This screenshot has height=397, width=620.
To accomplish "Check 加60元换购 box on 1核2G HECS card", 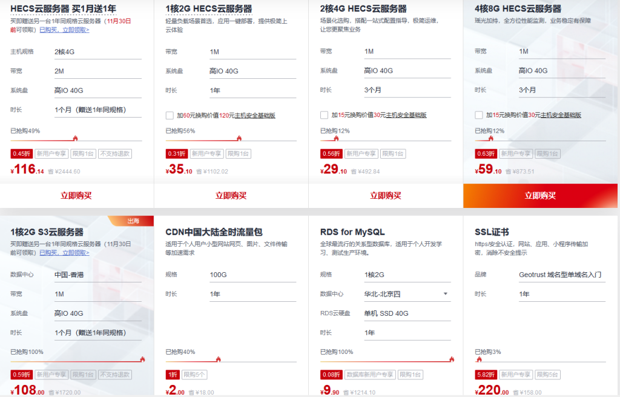I will point(170,115).
